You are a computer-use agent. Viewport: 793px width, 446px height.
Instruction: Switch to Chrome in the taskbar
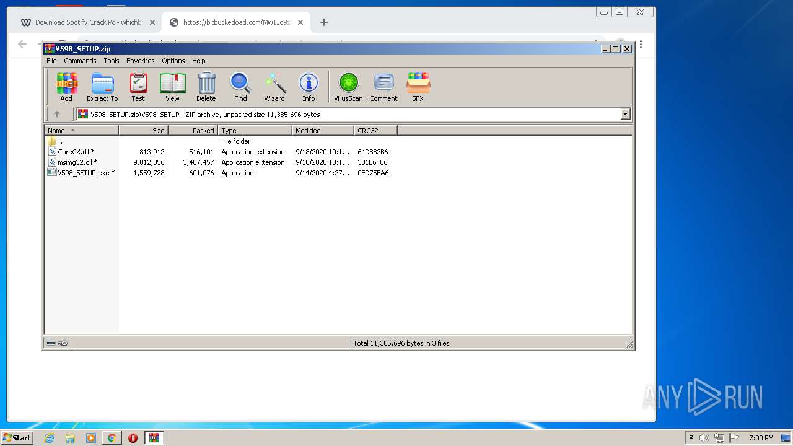click(112, 438)
